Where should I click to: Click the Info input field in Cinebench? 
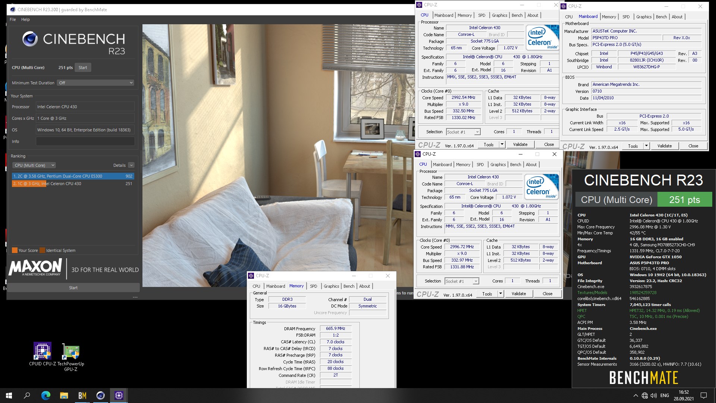click(85, 141)
